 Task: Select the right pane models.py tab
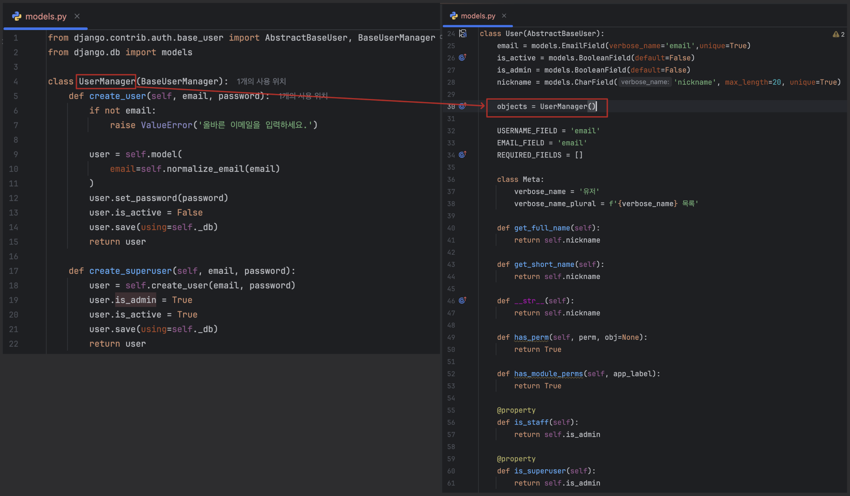tap(478, 15)
